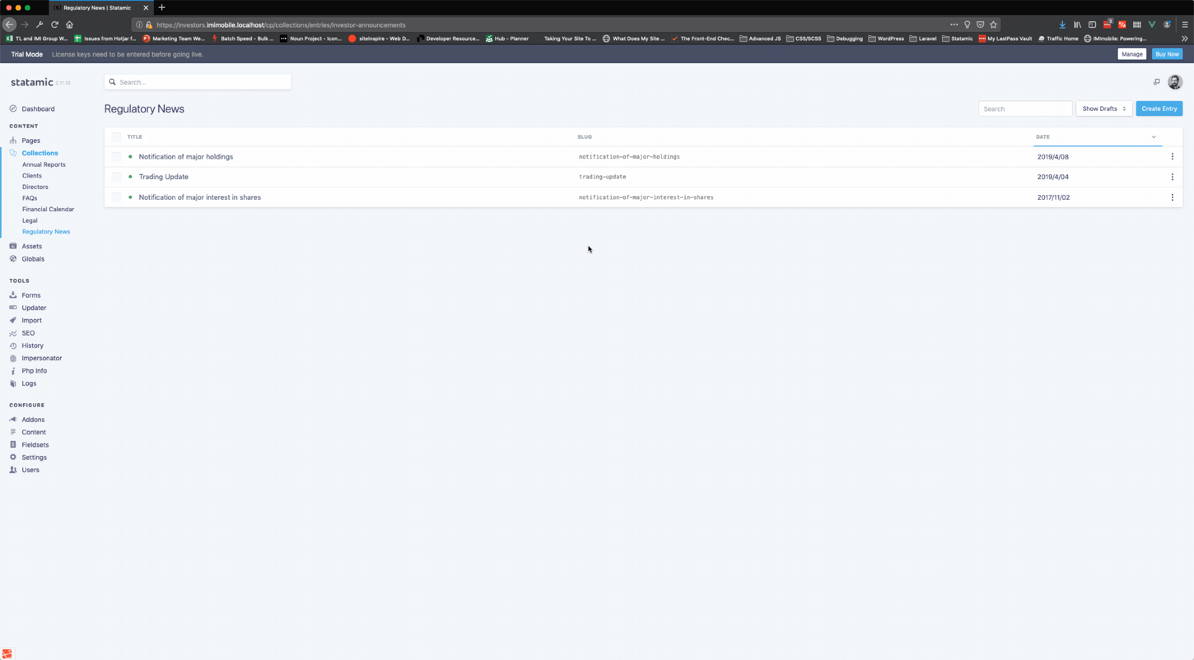The image size is (1194, 660).
Task: Click the Manage license button
Action: (x=1132, y=54)
